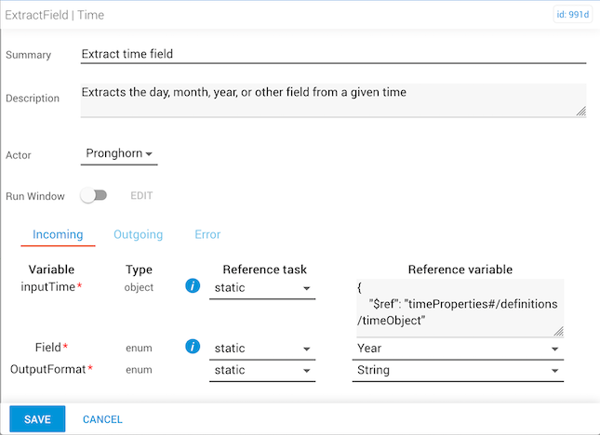600x435 pixels.
Task: Switch to the Outgoing tab
Action: [x=138, y=235]
